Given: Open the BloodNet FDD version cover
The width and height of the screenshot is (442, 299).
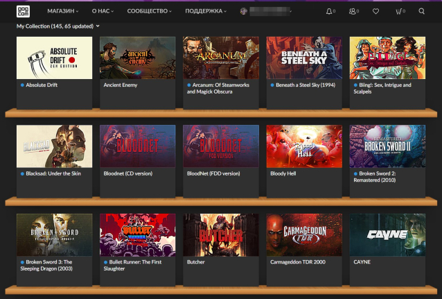Looking at the screenshot, I should (221, 146).
